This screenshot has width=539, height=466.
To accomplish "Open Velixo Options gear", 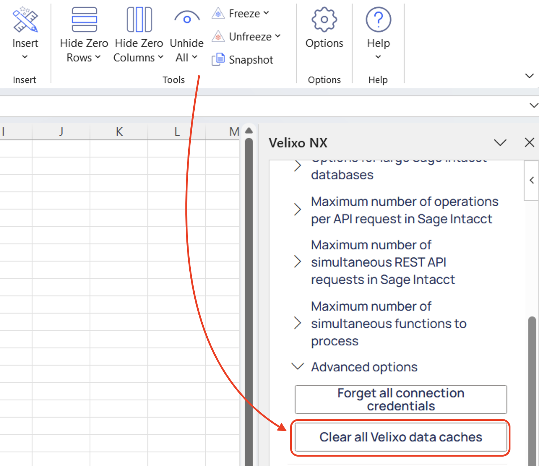I will click(x=324, y=21).
